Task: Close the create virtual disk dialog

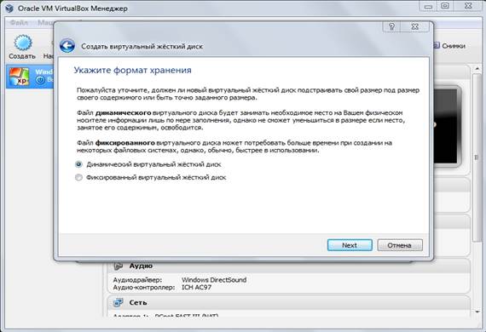Action: tap(415, 26)
